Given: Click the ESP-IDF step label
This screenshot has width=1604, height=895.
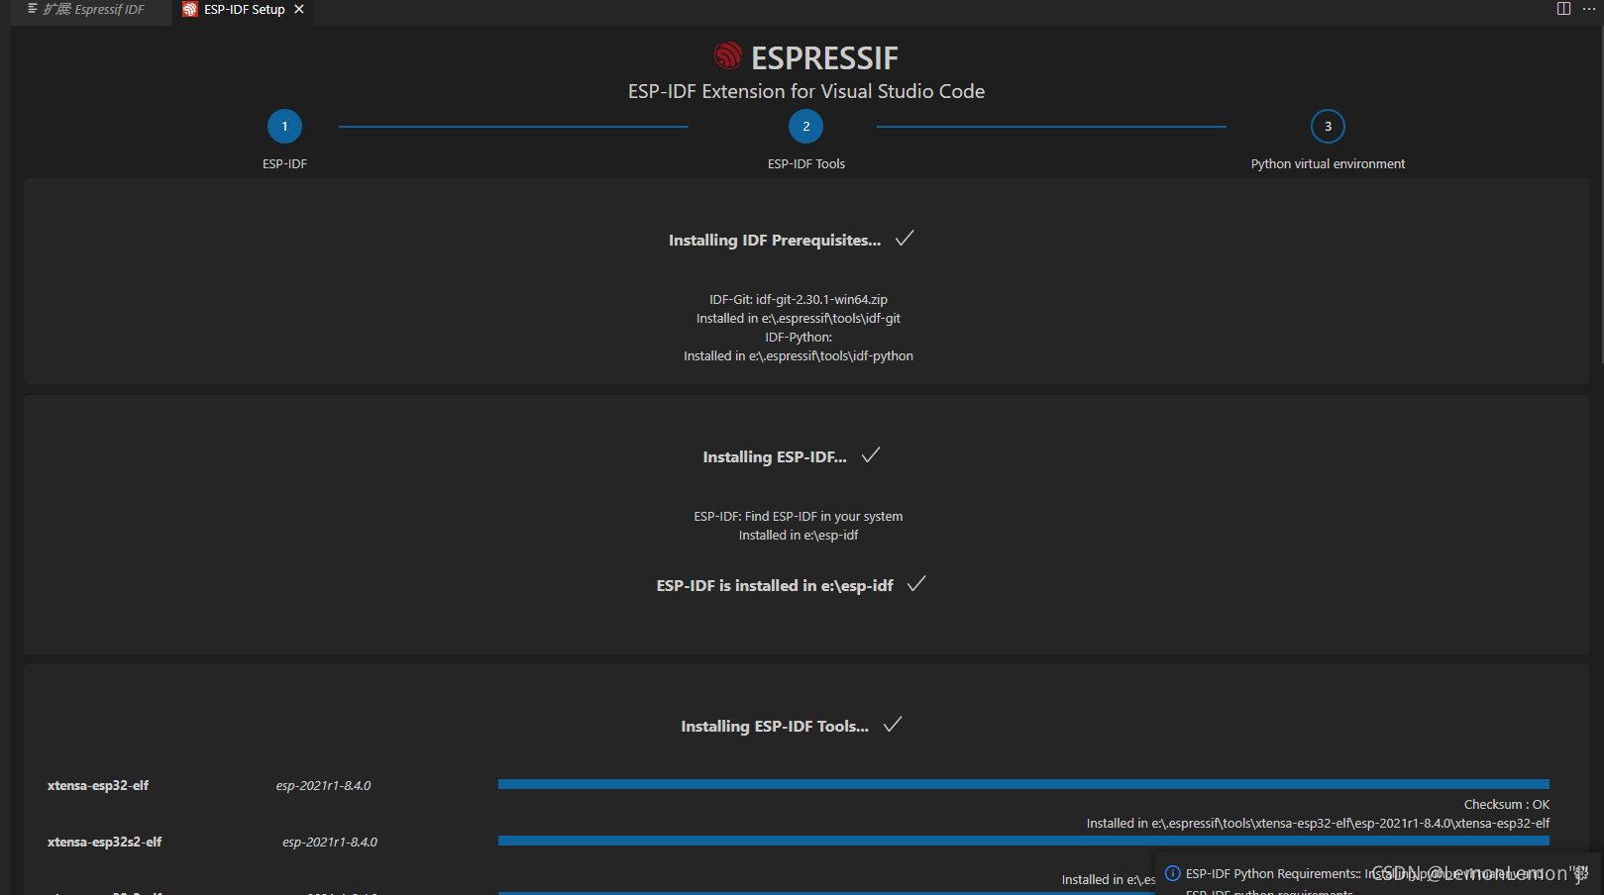Looking at the screenshot, I should (284, 164).
